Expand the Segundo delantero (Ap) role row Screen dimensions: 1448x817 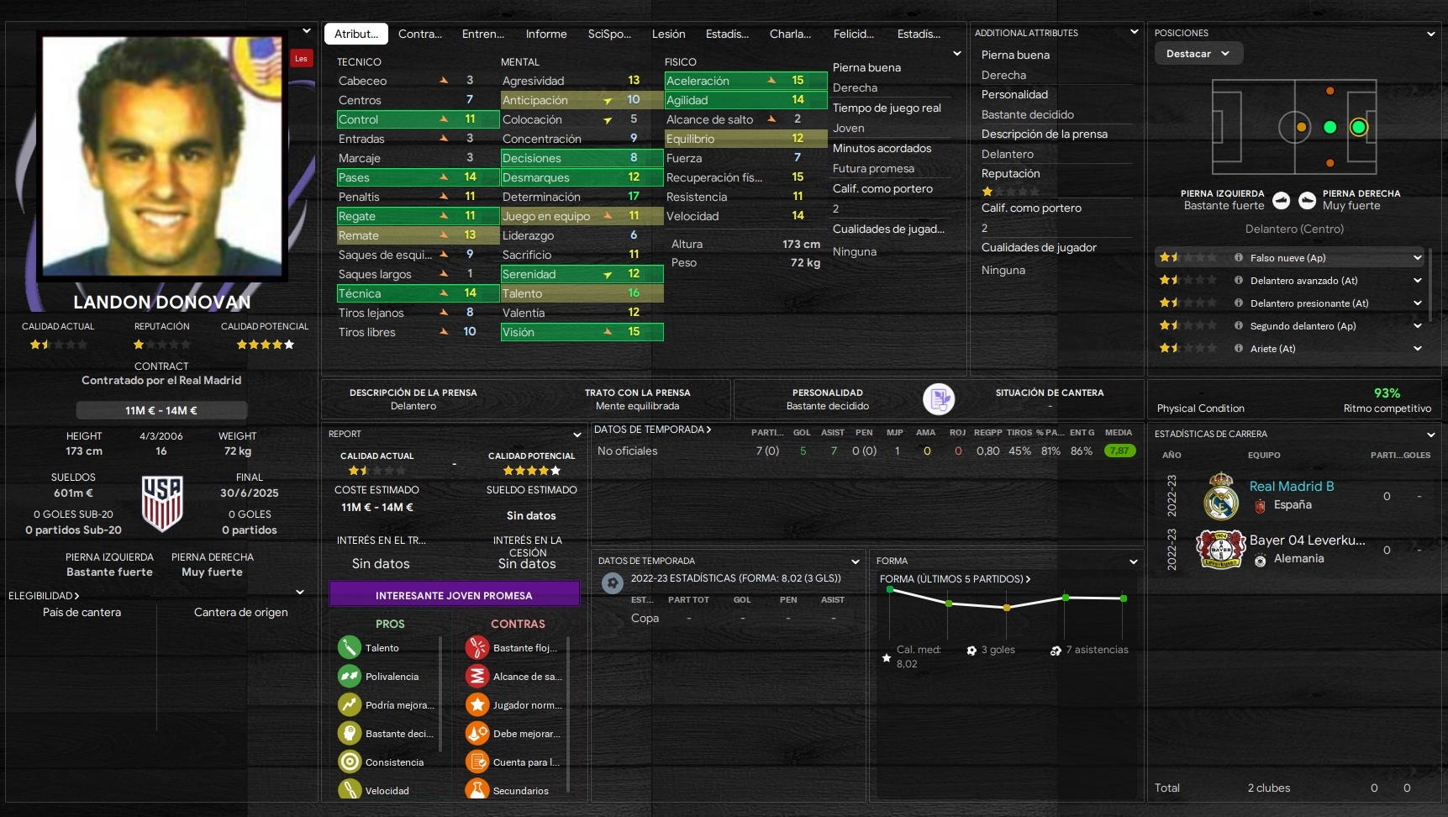tap(1418, 326)
